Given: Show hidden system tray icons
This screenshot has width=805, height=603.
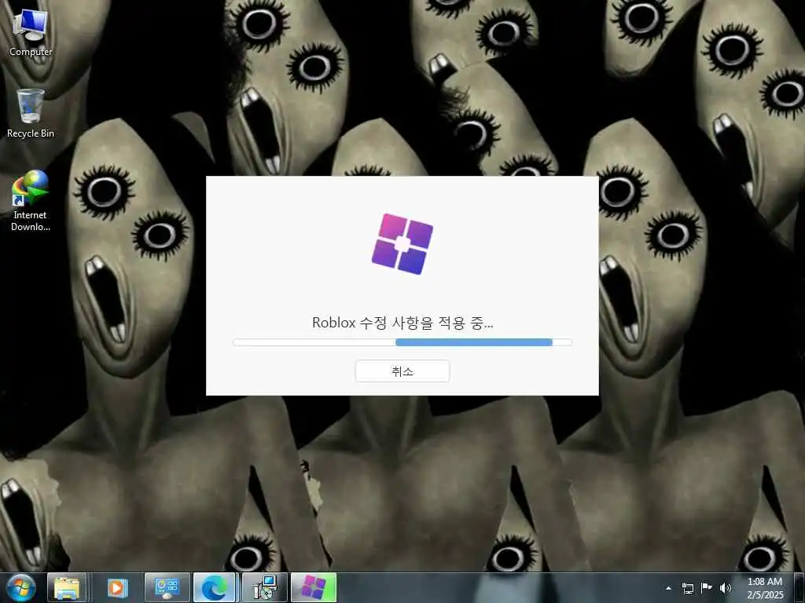Looking at the screenshot, I should tap(668, 588).
